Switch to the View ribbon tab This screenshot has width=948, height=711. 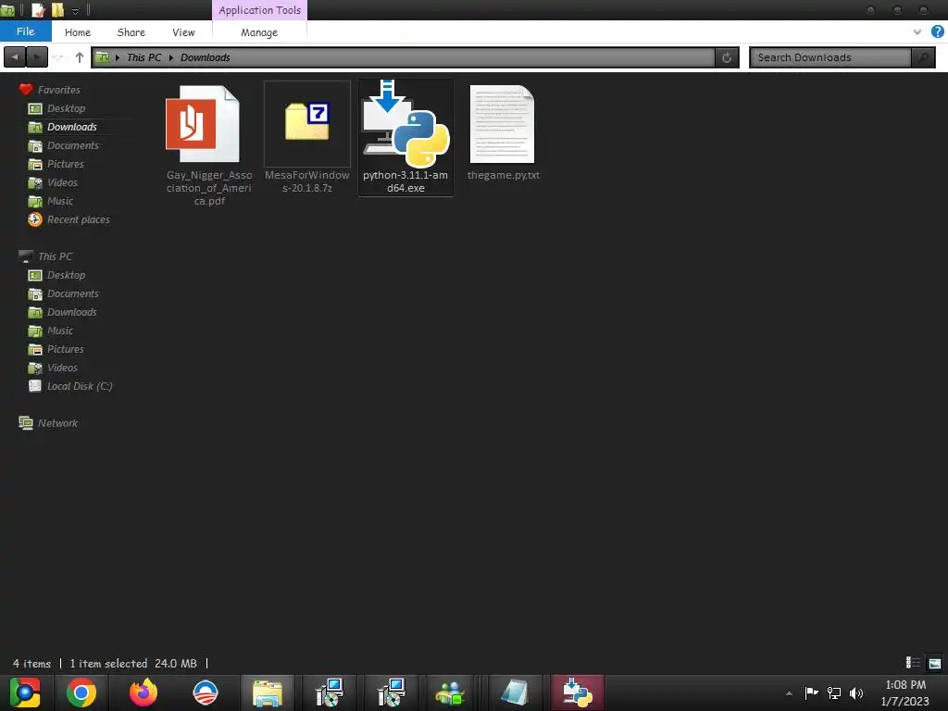(x=183, y=32)
